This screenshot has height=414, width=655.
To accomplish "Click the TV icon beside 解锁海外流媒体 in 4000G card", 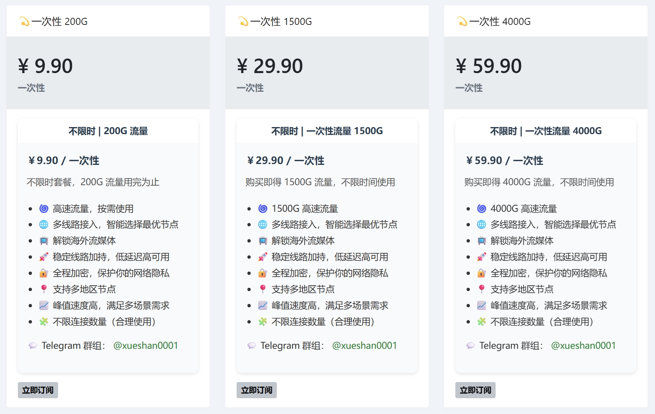I will point(481,241).
